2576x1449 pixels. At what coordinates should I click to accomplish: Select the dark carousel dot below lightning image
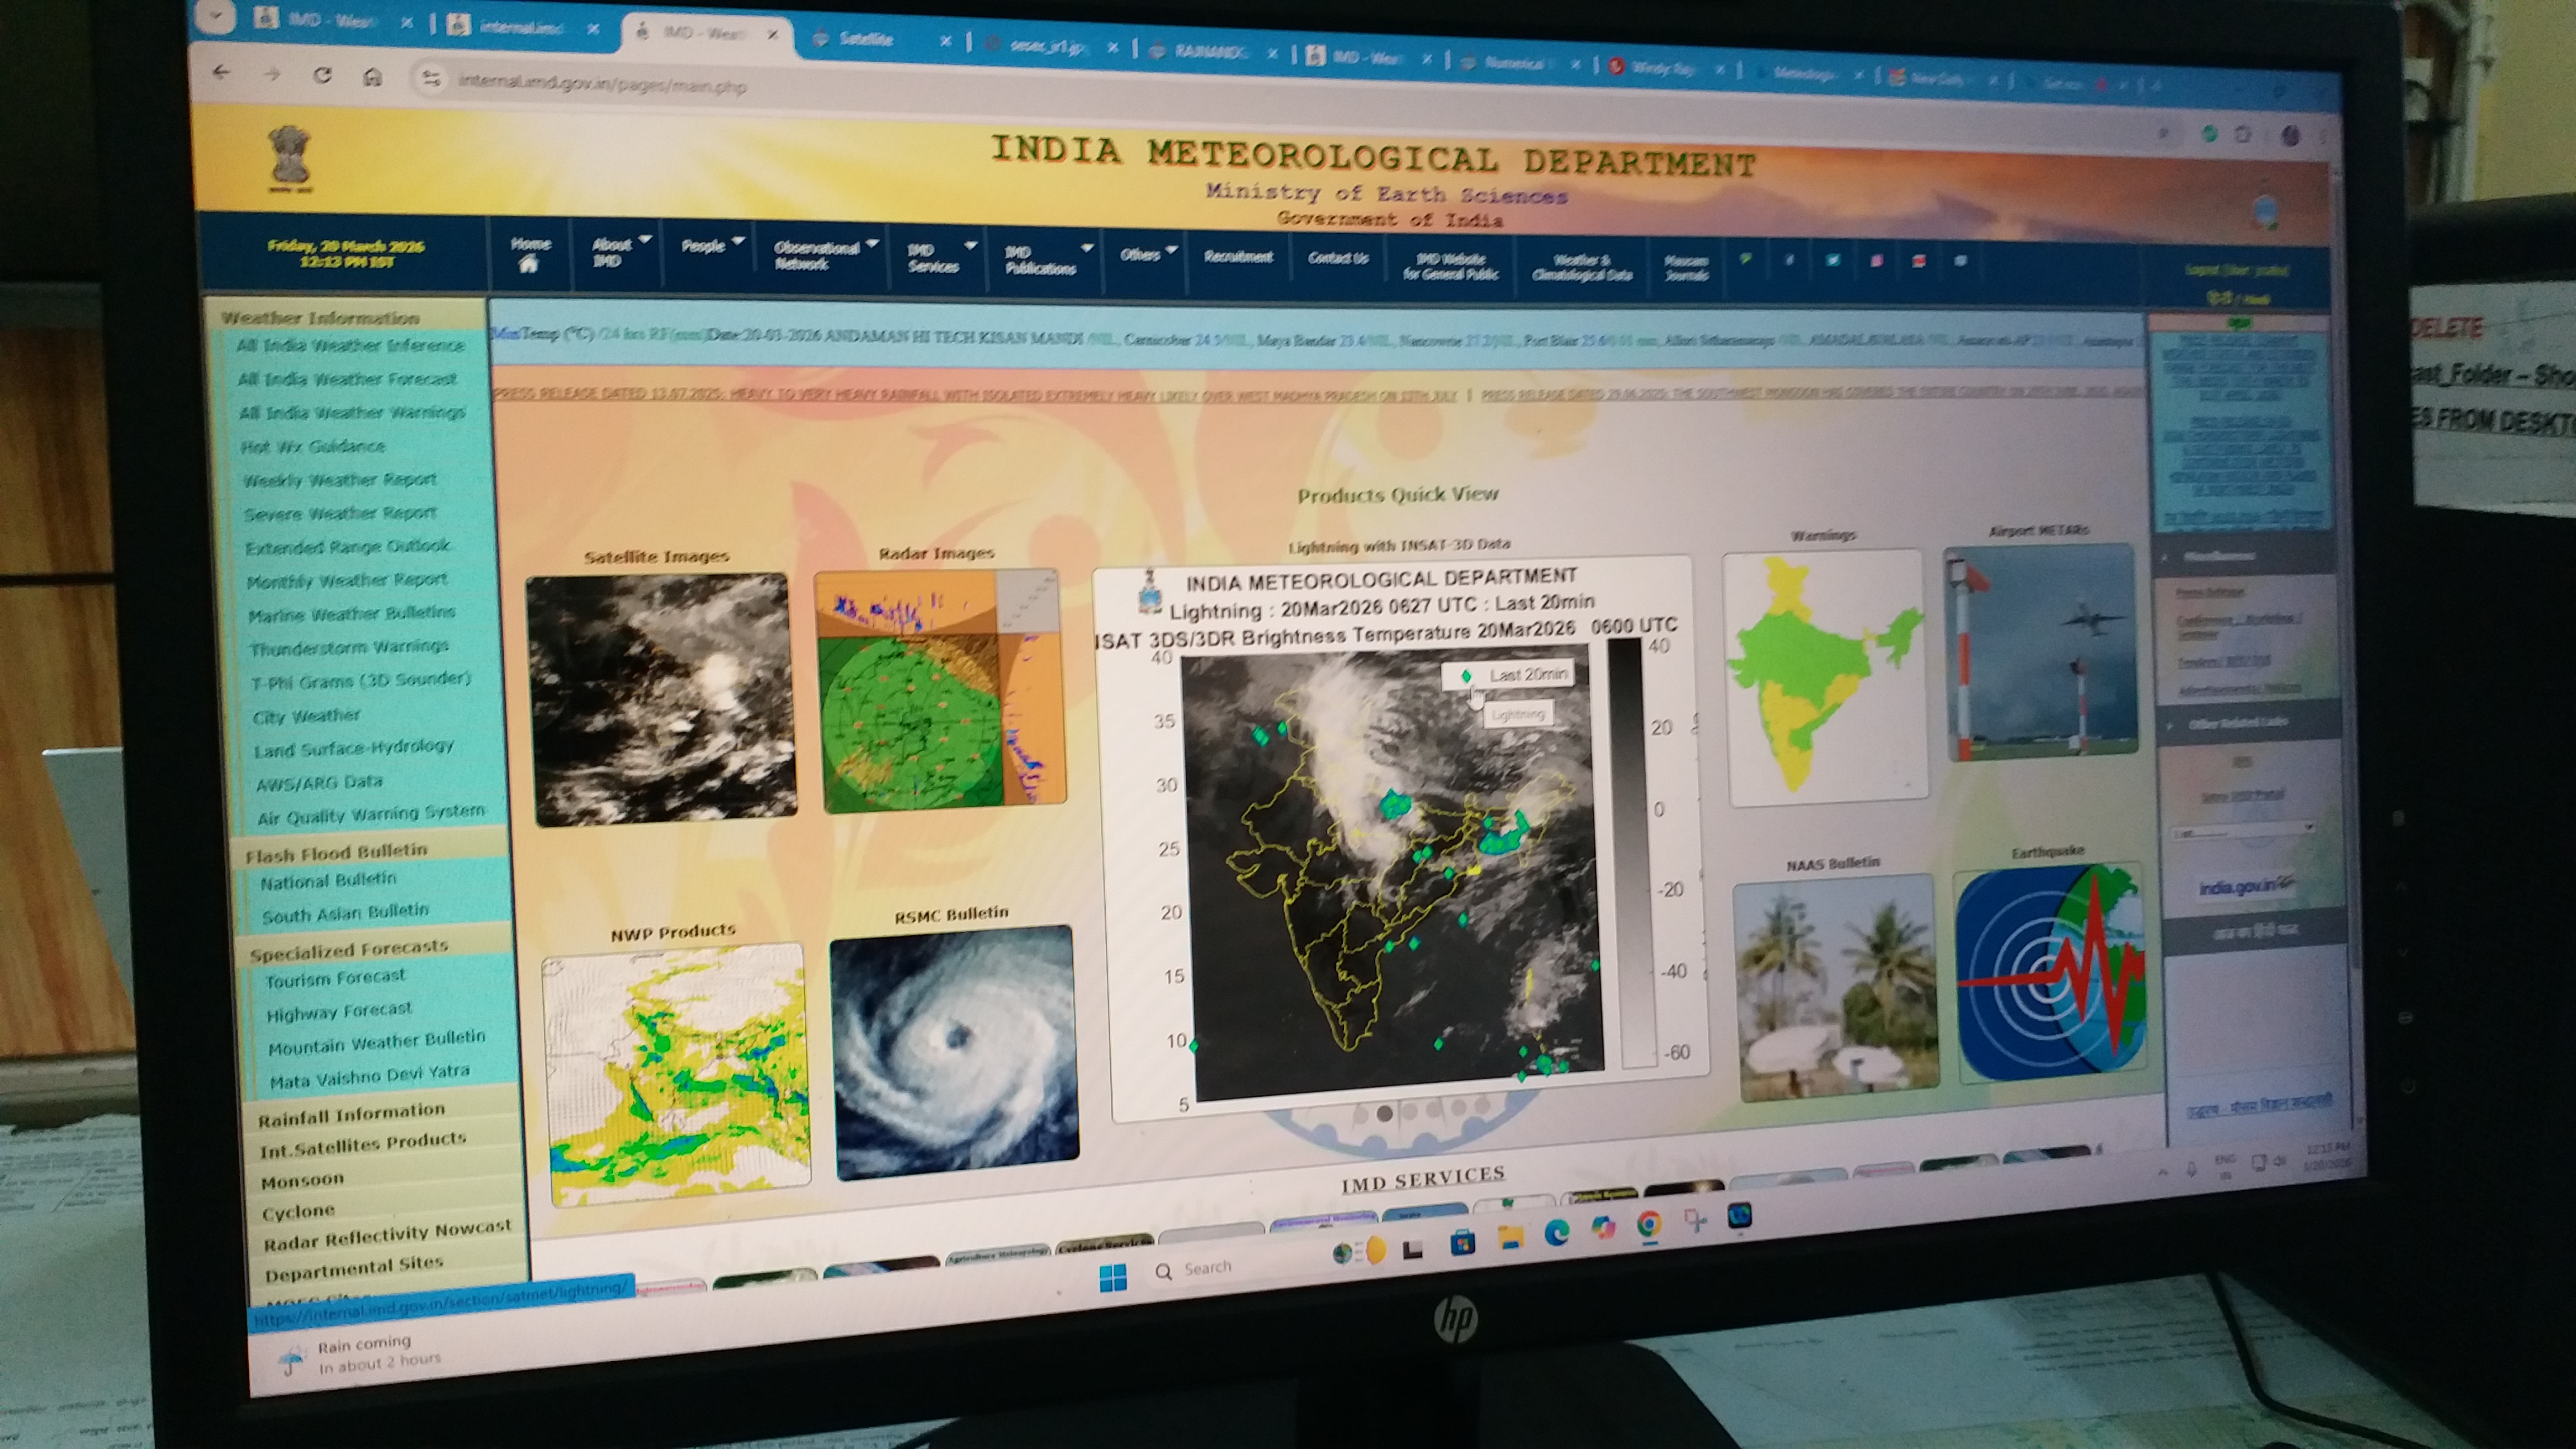[1385, 1113]
